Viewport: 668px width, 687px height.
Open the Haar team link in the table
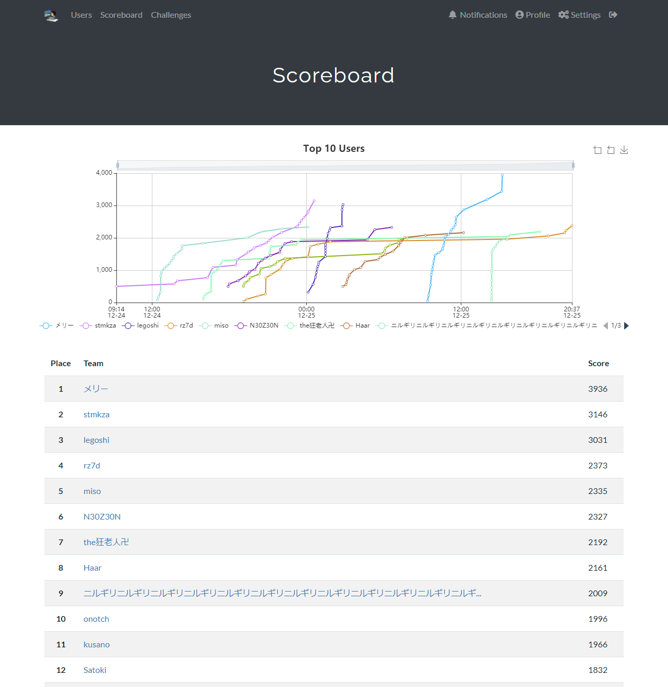tap(92, 568)
